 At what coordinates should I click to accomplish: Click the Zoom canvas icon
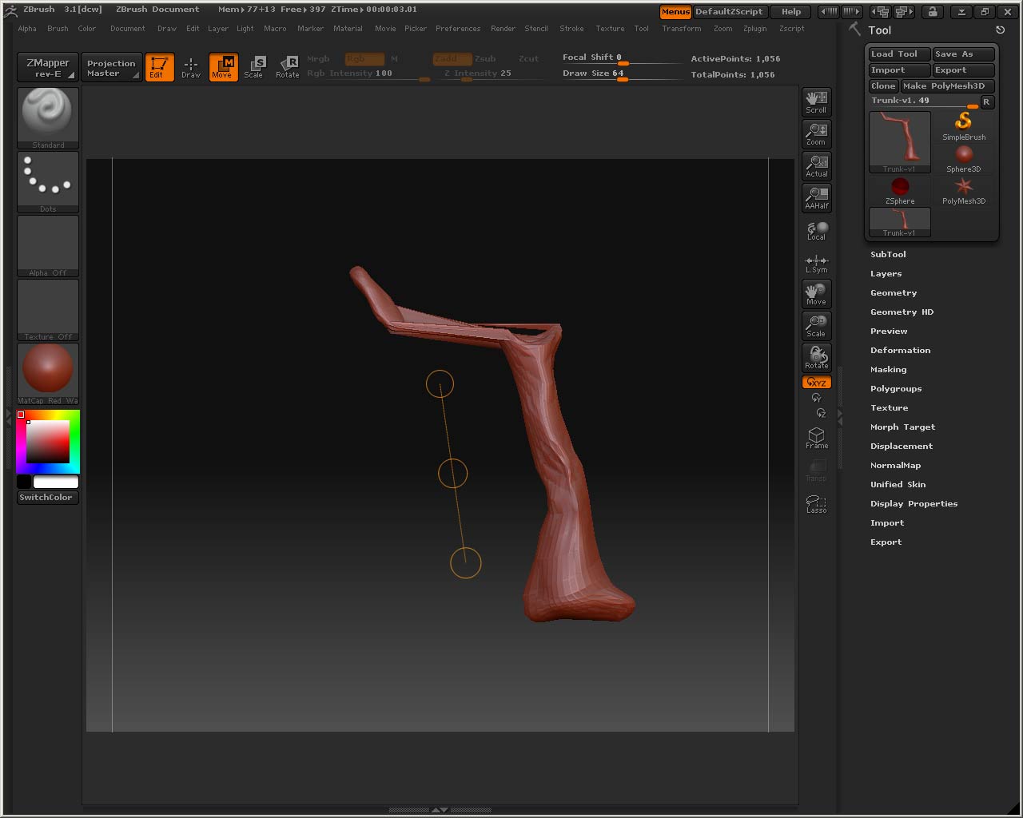point(816,133)
